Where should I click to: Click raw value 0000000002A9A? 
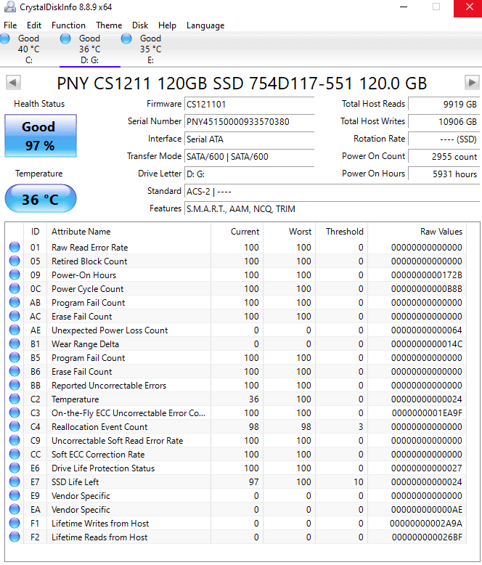tap(426, 523)
